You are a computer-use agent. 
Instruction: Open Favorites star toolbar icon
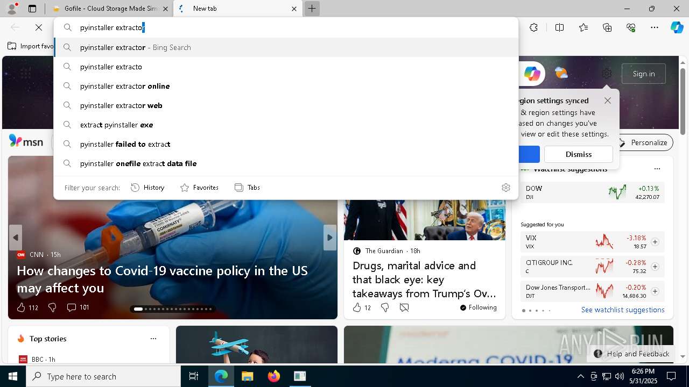pos(583,27)
